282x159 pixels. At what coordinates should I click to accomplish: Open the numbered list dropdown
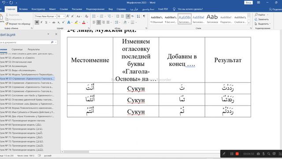[x=105, y=16]
